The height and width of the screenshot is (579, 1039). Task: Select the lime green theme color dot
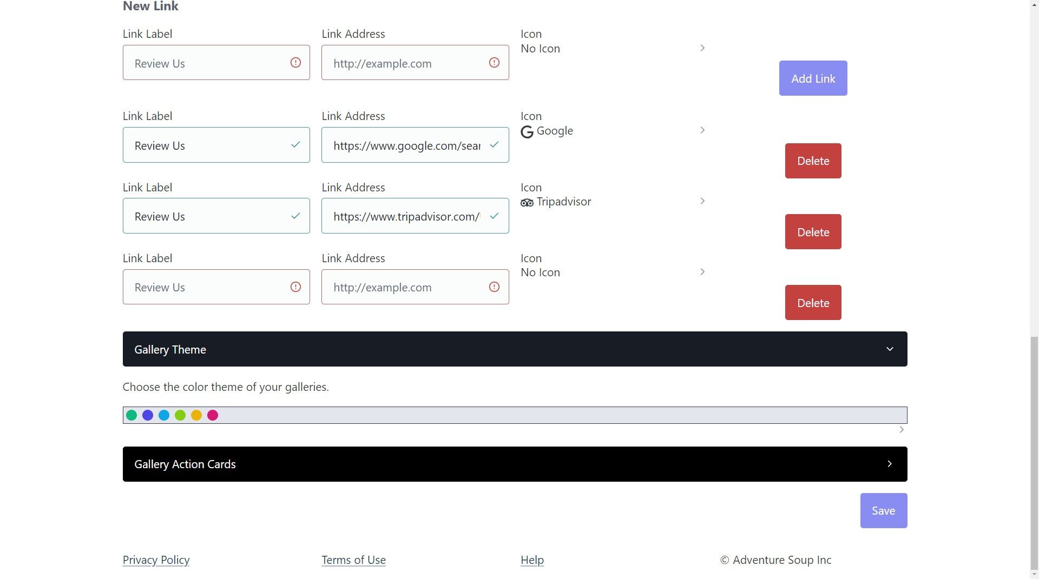coord(180,415)
